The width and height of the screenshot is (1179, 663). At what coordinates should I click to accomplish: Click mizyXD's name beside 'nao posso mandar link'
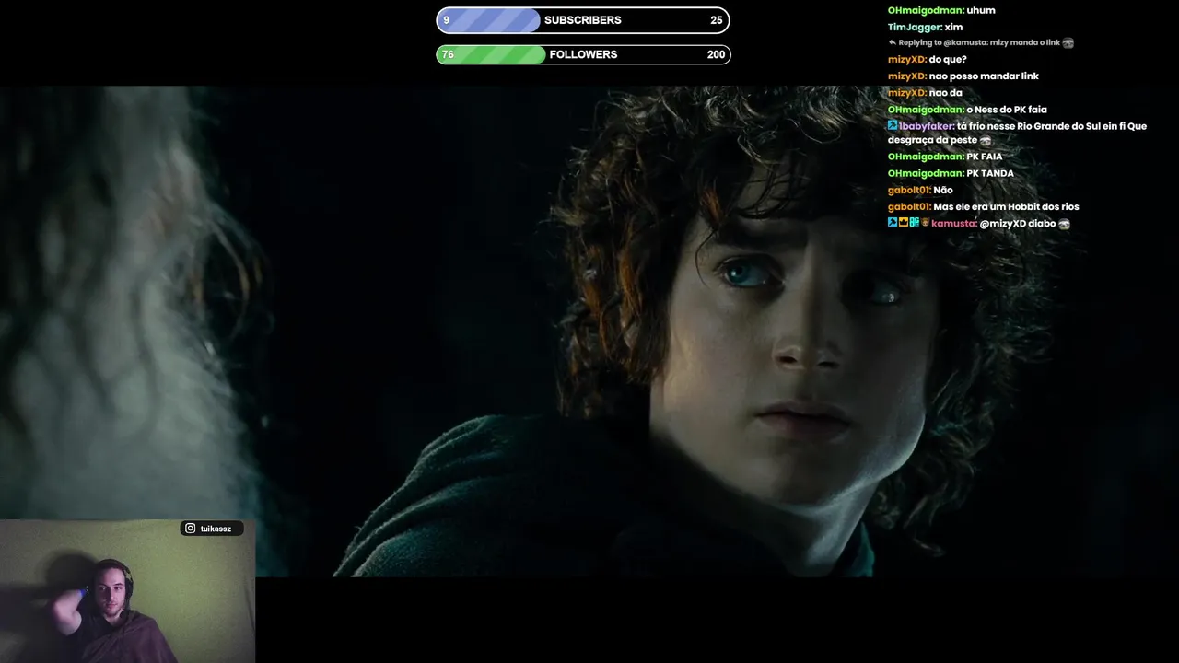click(x=907, y=76)
